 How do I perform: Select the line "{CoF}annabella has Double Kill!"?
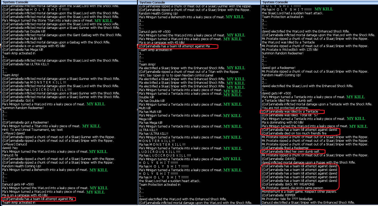(24, 31)
